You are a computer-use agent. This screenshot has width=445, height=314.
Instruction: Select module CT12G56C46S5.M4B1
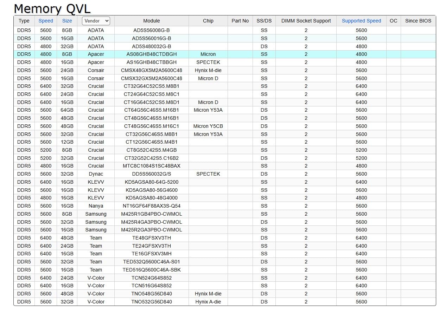pyautogui.click(x=152, y=142)
